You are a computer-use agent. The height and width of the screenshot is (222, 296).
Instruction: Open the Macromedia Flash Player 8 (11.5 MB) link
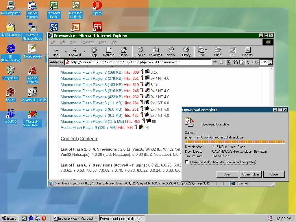pyautogui.click(x=92, y=121)
